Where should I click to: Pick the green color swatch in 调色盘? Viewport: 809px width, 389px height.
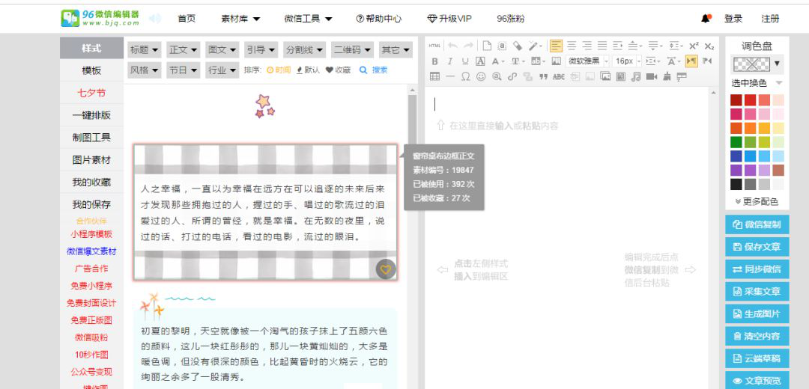click(x=736, y=142)
